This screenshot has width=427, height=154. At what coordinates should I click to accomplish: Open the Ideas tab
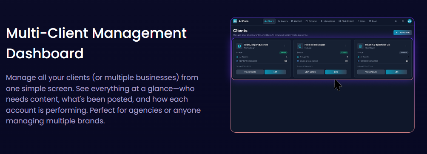pyautogui.click(x=362, y=21)
